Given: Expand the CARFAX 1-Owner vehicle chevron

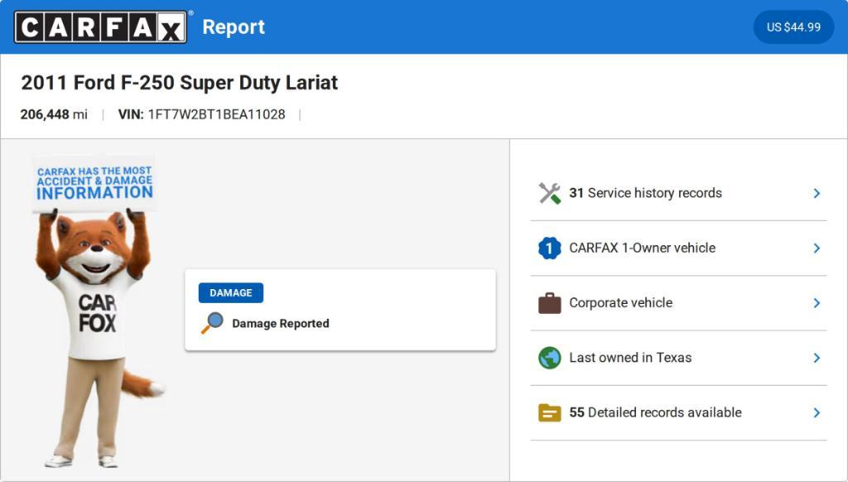Looking at the screenshot, I should click(x=817, y=248).
